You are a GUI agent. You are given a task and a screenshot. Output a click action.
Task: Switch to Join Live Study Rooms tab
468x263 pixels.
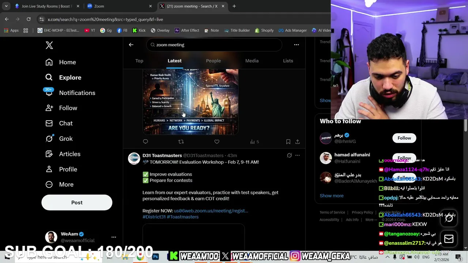(x=47, y=6)
